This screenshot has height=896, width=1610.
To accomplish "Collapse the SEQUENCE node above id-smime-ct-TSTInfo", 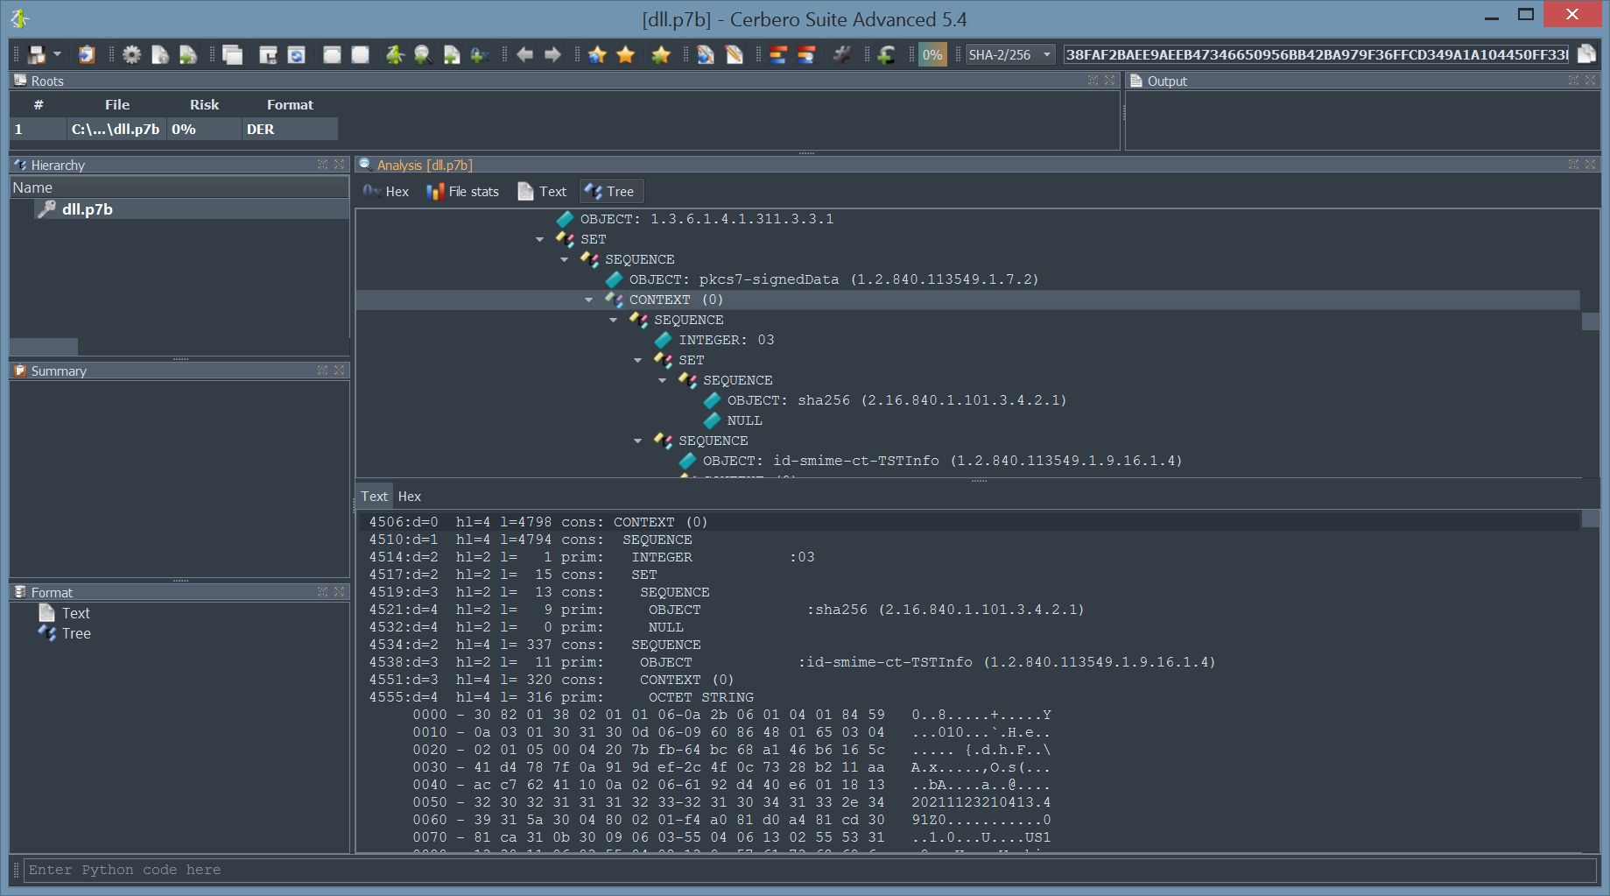I will tap(638, 441).
